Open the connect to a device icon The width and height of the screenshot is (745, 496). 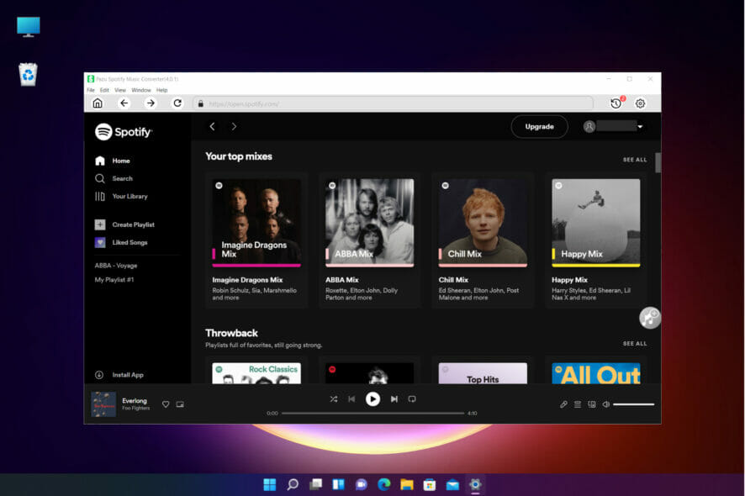(x=592, y=404)
